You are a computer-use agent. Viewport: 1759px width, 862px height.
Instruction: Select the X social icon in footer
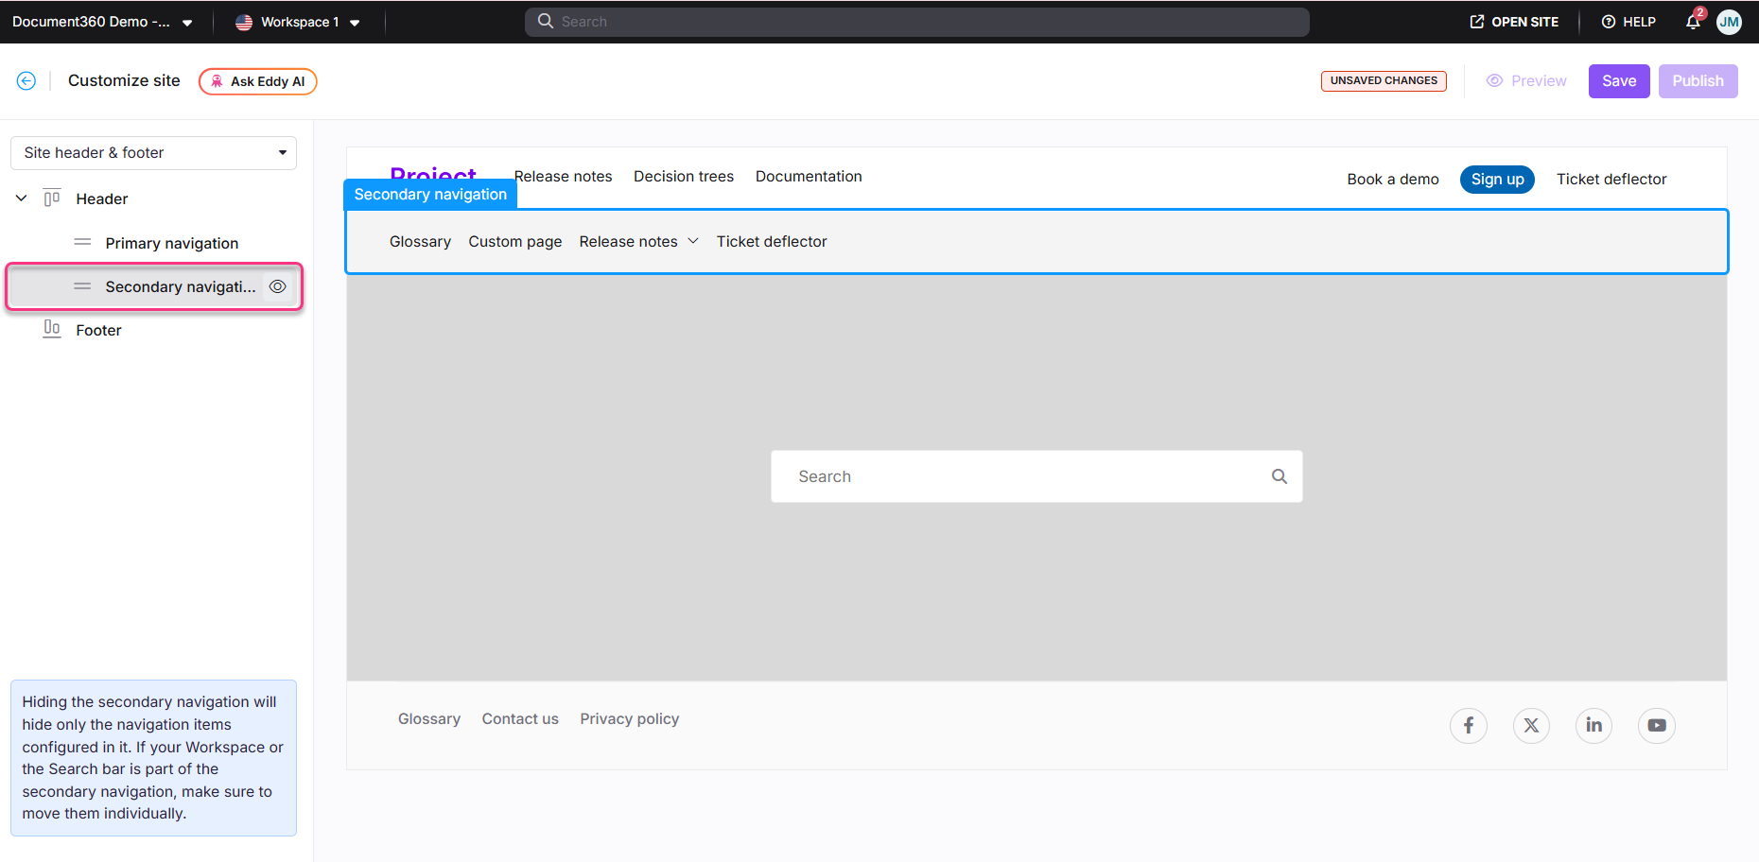click(1531, 725)
